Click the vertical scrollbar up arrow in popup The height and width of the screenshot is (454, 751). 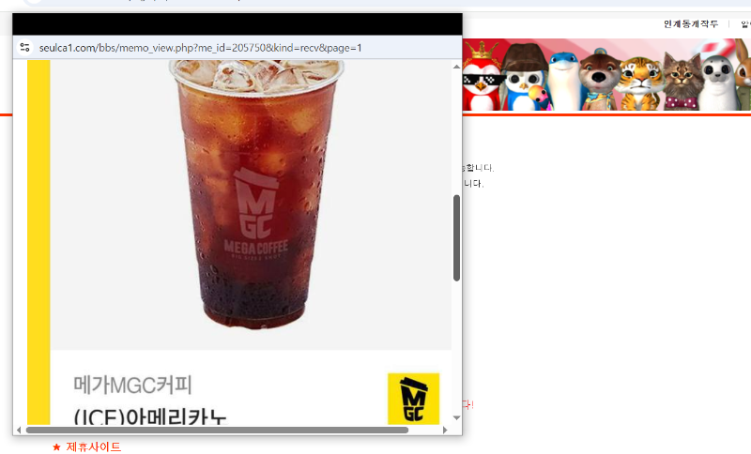click(x=456, y=67)
